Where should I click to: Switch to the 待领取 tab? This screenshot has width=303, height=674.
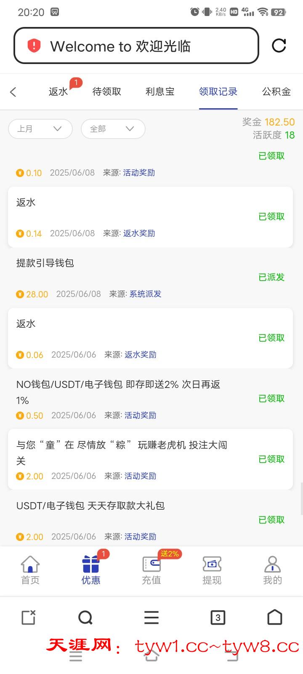click(x=107, y=92)
